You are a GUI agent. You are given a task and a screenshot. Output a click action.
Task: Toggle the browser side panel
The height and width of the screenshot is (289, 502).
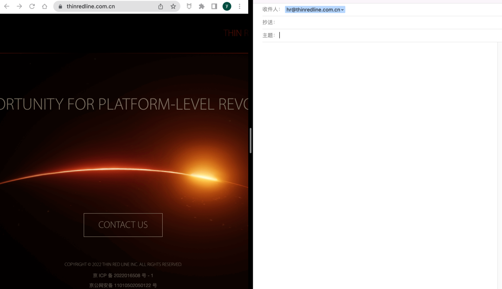214,7
